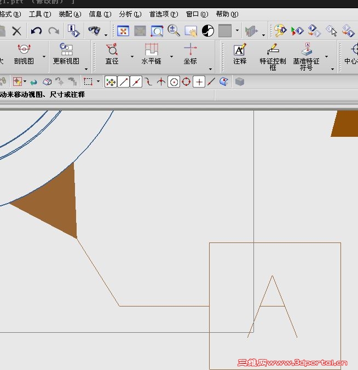Click the green arrow show/hide icon
Image resolution: width=358 pixels, height=370 pixels.
tap(297, 31)
